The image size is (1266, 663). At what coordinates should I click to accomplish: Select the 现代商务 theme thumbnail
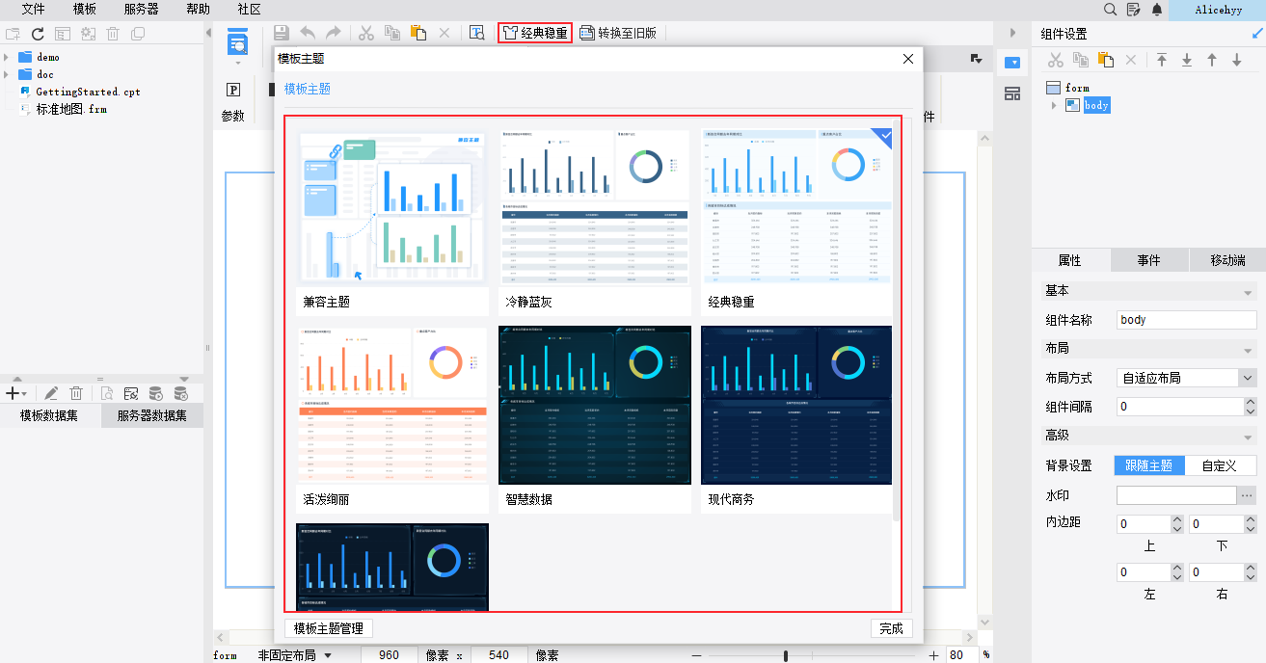796,406
